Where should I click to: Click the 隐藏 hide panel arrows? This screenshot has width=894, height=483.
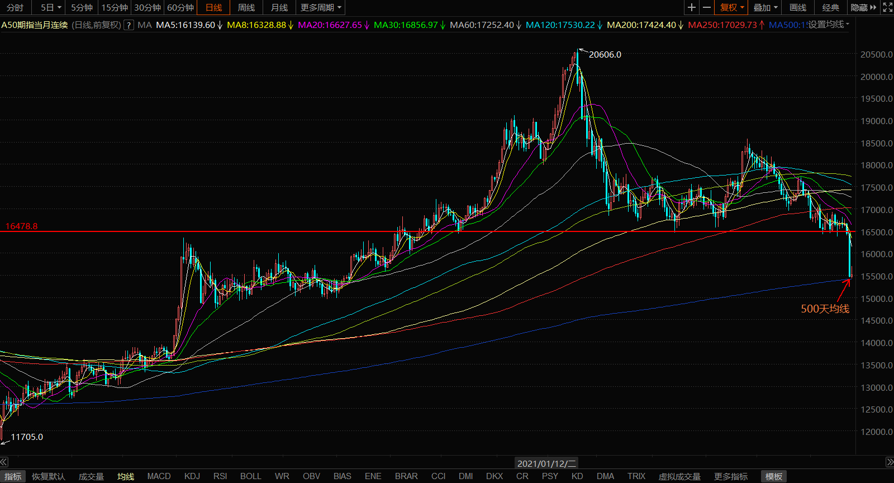pos(863,7)
